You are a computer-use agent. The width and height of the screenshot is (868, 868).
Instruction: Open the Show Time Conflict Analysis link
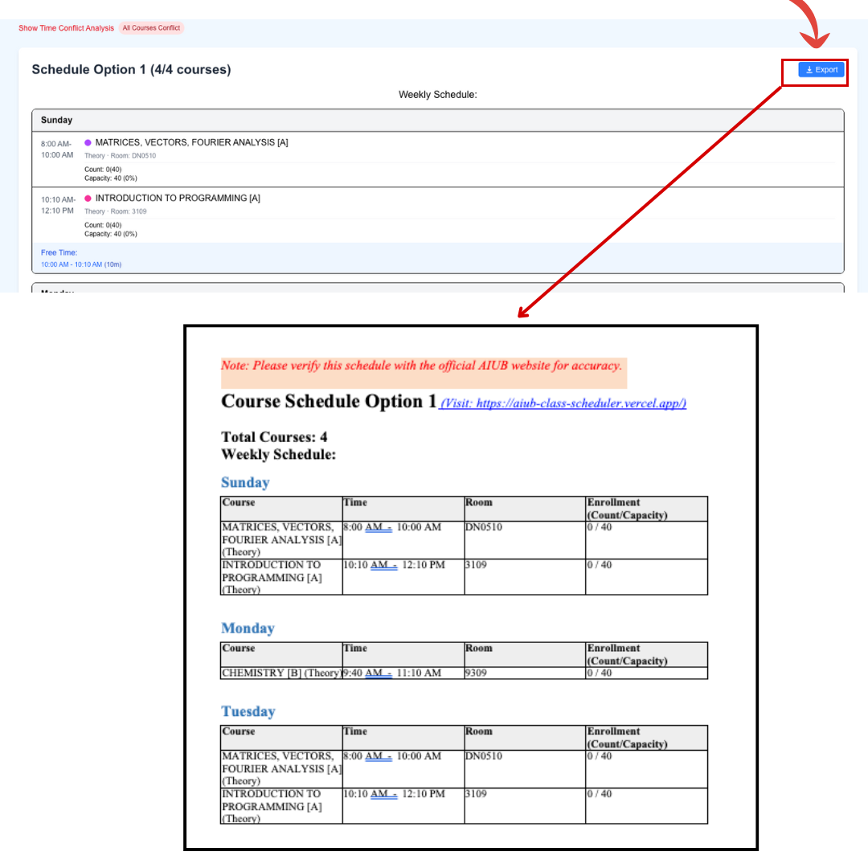pyautogui.click(x=67, y=28)
